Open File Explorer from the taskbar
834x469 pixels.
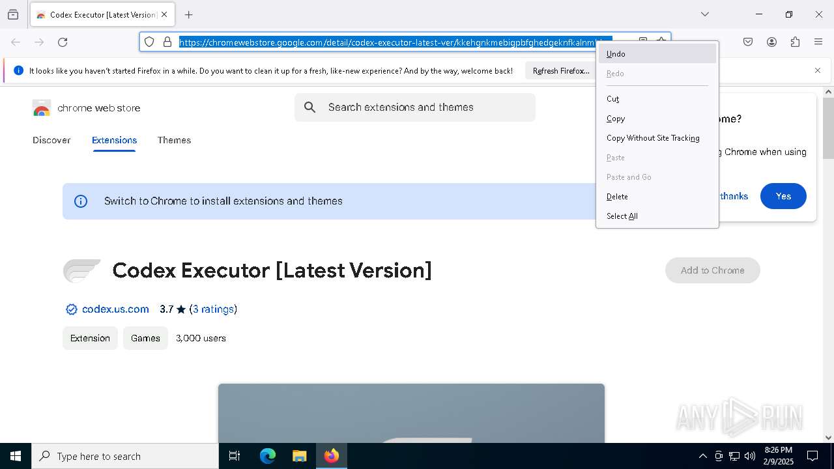coord(299,456)
